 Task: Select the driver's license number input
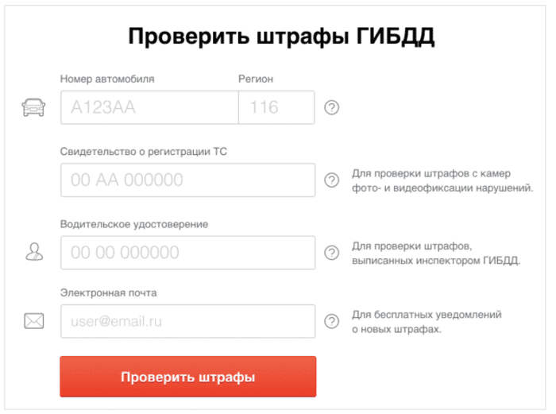pos(187,253)
